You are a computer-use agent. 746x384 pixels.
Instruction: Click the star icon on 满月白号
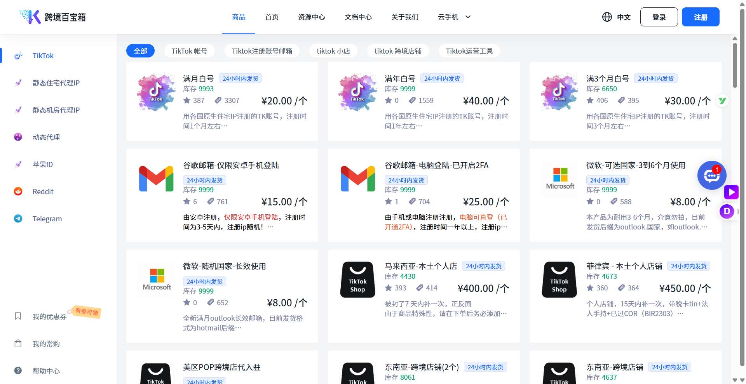(187, 101)
